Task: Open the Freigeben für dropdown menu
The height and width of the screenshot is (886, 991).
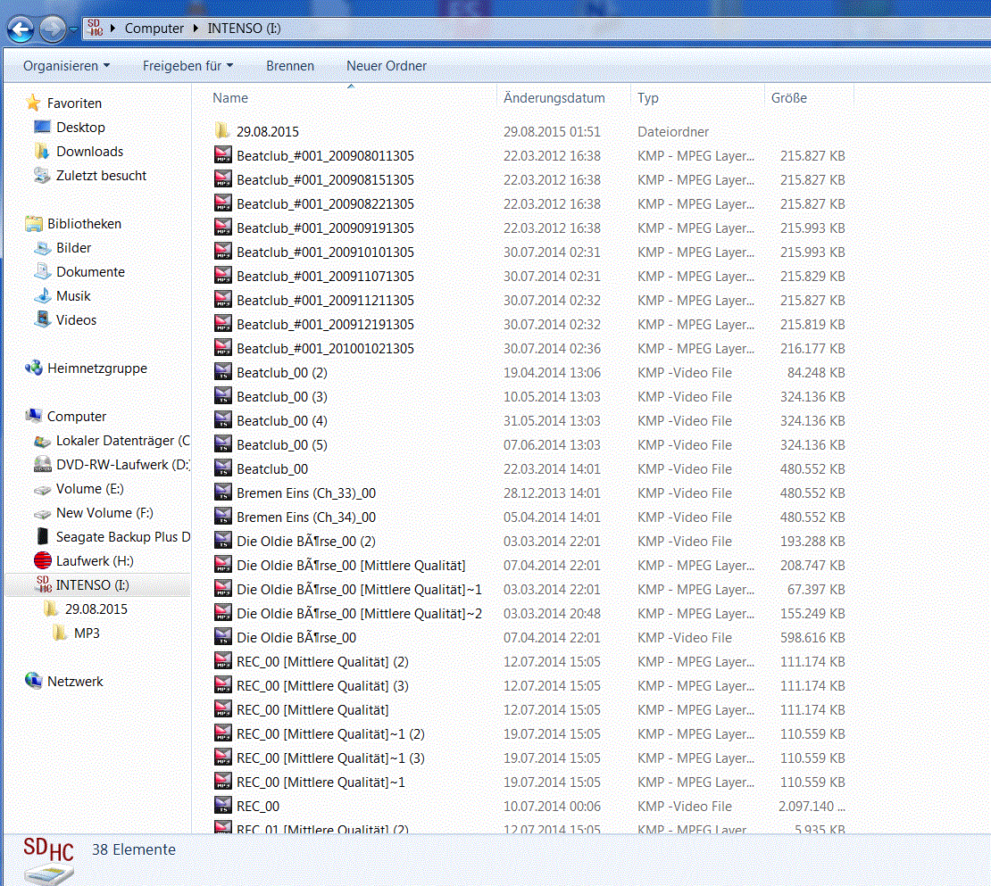Action: (x=187, y=66)
